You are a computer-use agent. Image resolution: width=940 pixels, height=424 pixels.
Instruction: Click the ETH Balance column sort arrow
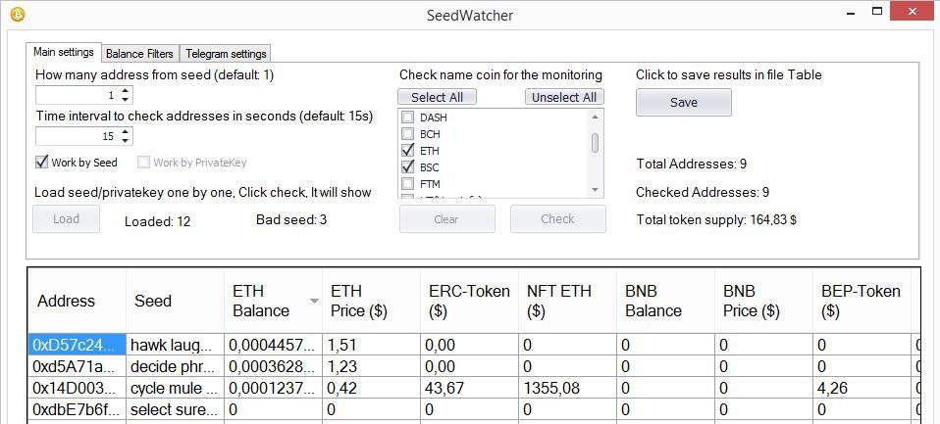[314, 301]
